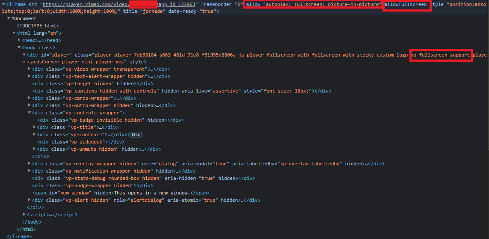Open the player.vimeo.com src link
This screenshot has height=239, width=489.
[119, 5]
